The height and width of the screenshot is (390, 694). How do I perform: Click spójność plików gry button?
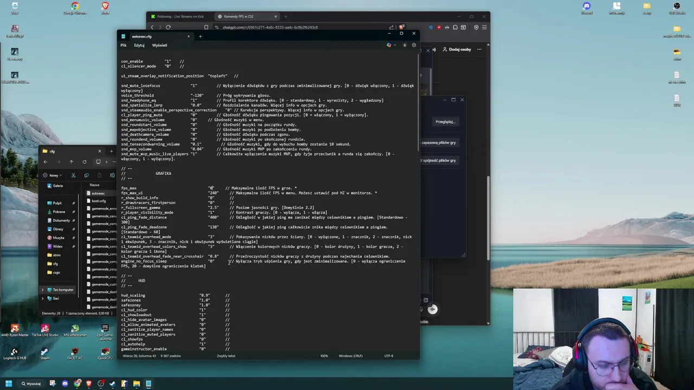pyautogui.click(x=439, y=160)
